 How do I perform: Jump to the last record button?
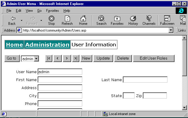coord(76,58)
